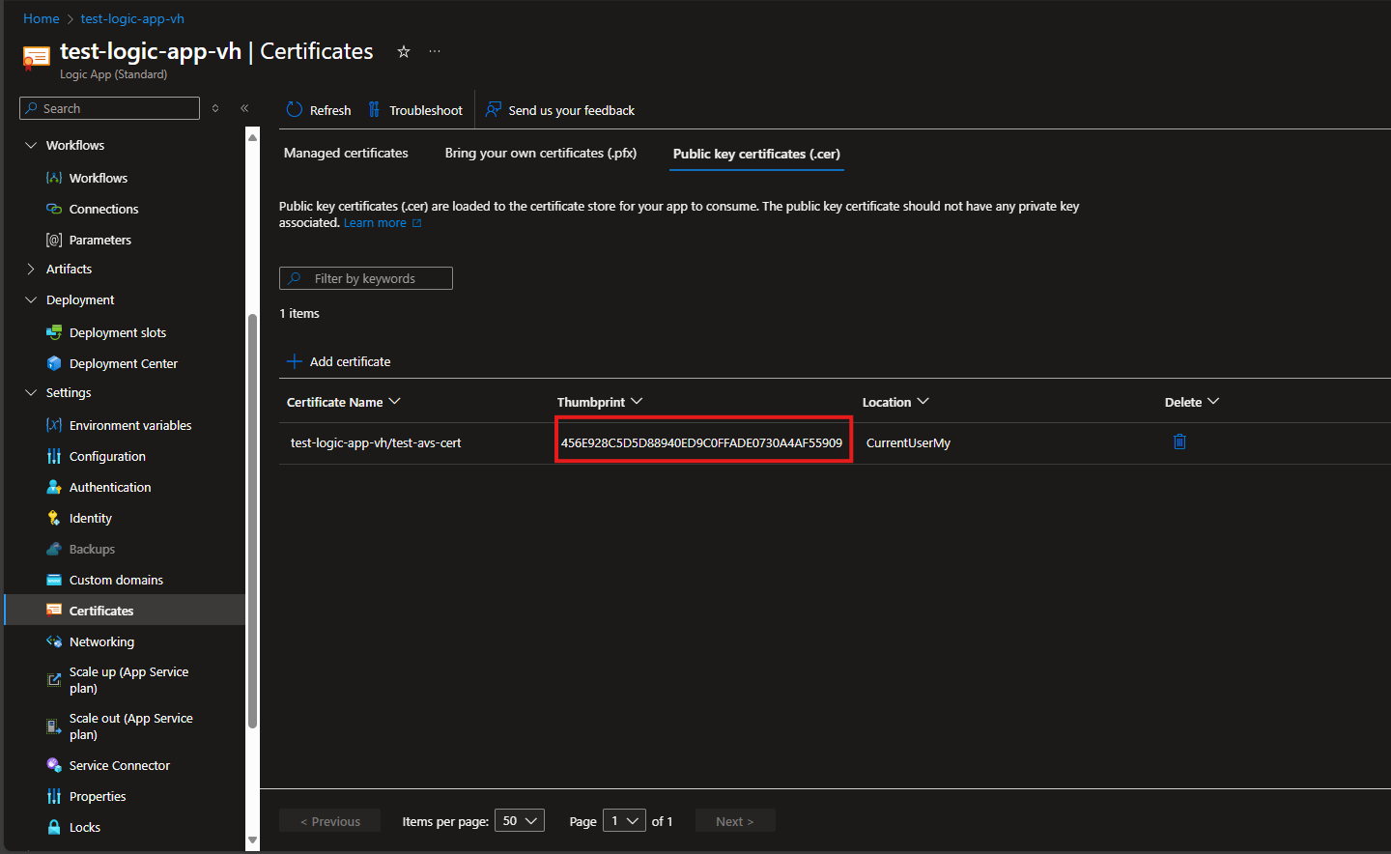Click the Learn more link
Image resolution: width=1391 pixels, height=854 pixels.
pyautogui.click(x=375, y=223)
